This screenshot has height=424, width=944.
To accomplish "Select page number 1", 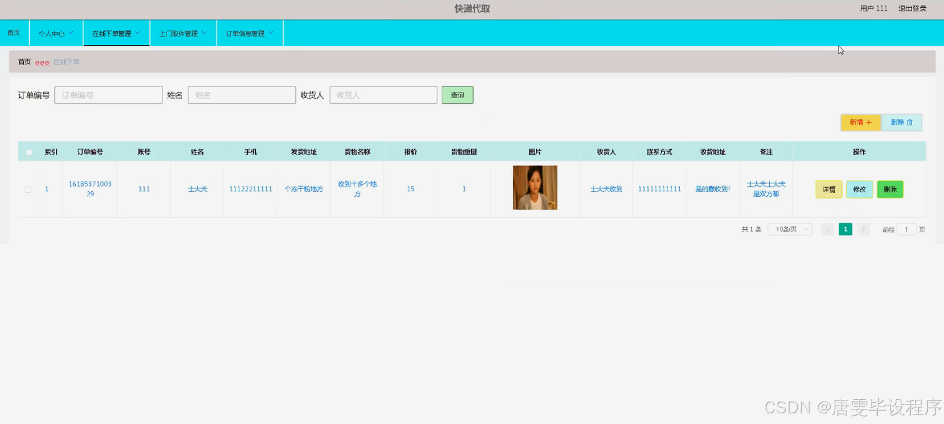I will pyautogui.click(x=845, y=229).
